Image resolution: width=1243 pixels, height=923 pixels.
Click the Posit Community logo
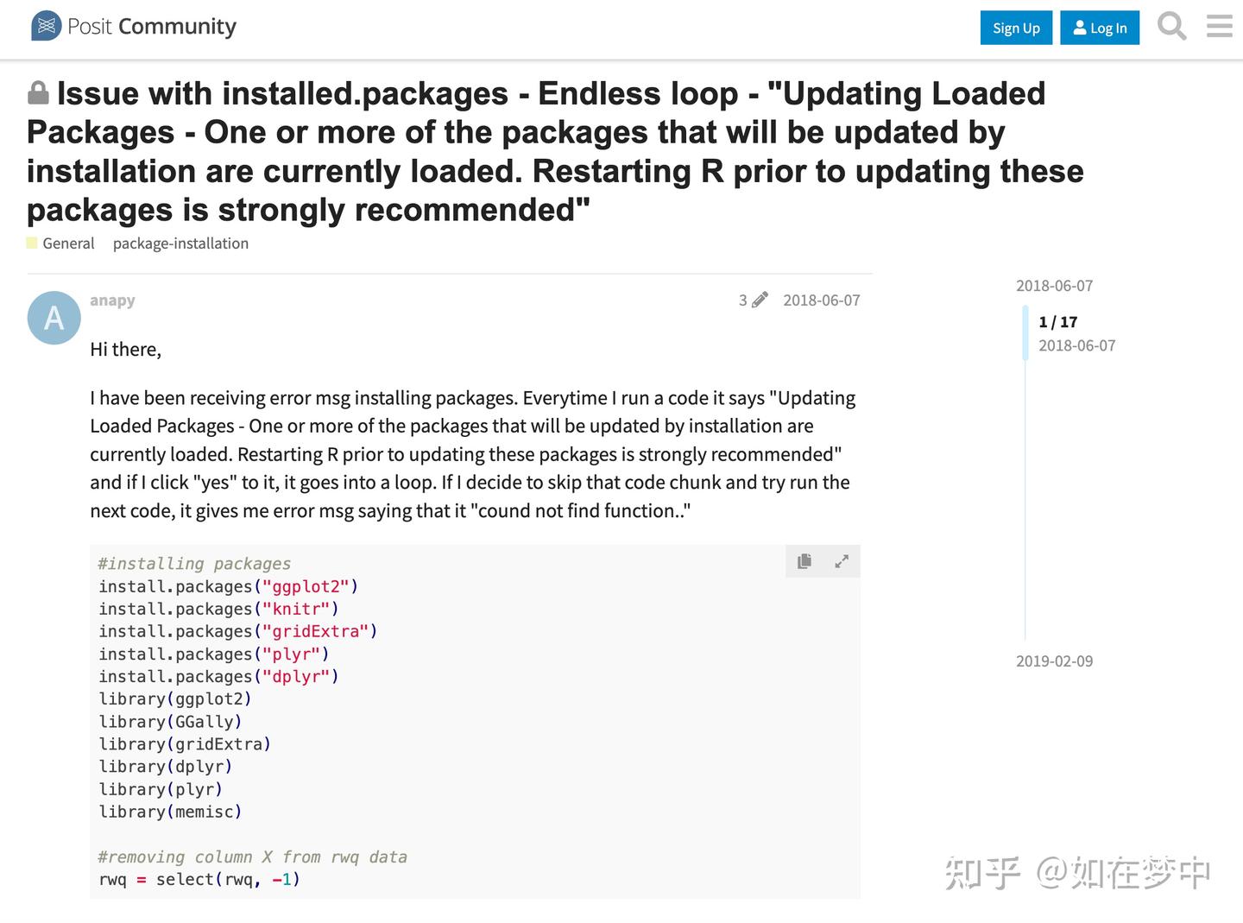(131, 26)
